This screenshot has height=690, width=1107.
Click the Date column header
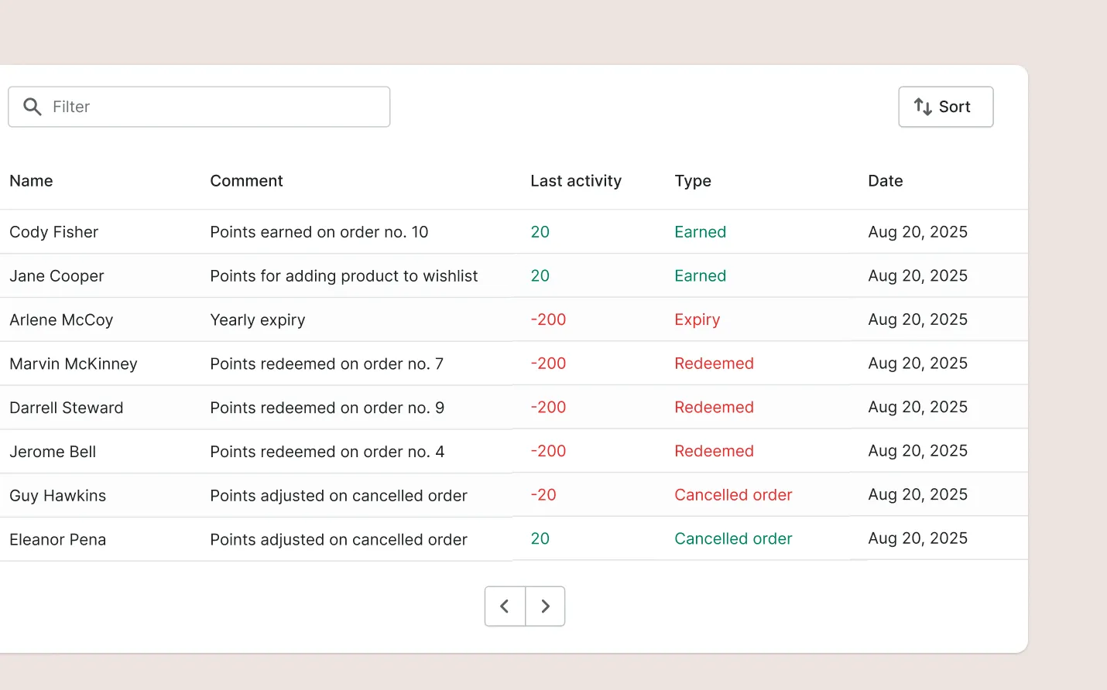[886, 181]
